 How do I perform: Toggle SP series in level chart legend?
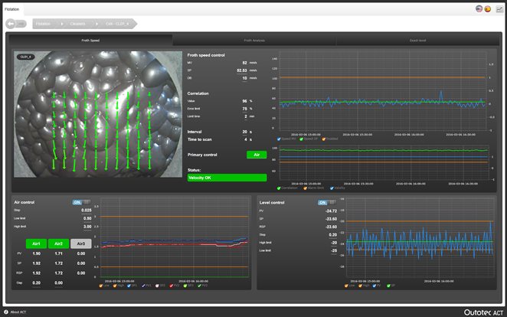[388, 286]
